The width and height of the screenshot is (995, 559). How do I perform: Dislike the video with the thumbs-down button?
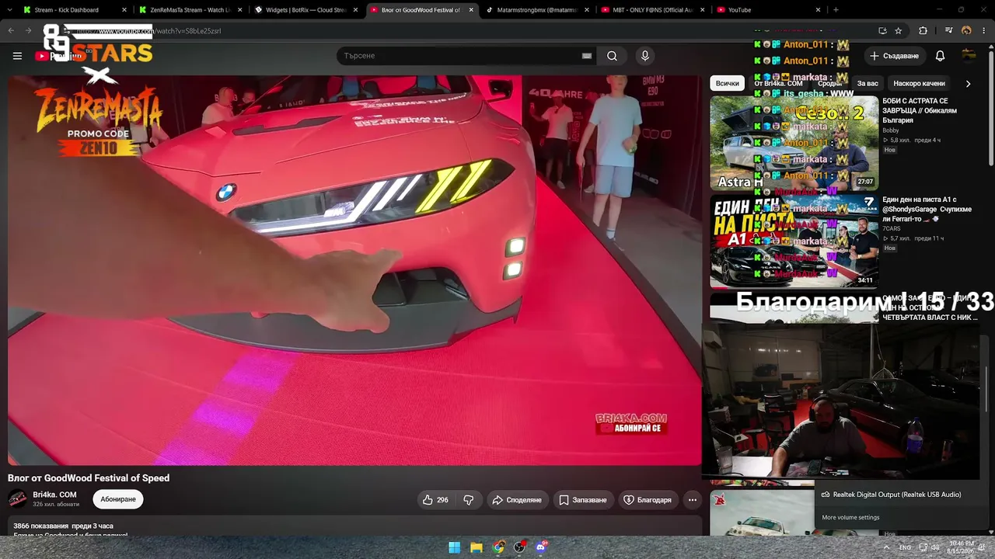469,500
